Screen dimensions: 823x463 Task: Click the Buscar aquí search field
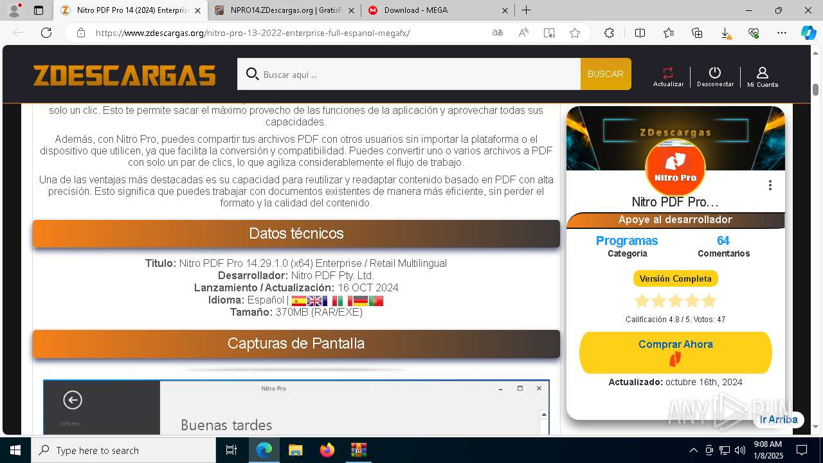pos(409,74)
